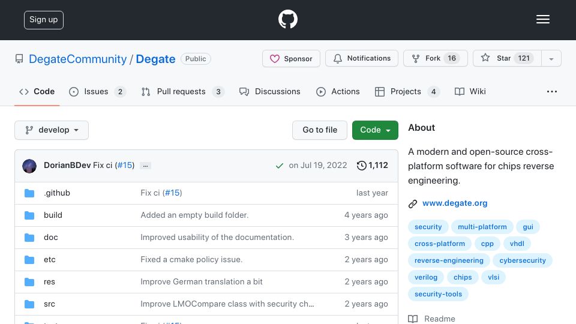Click the Go to file button
This screenshot has width=576, height=324.
click(320, 130)
